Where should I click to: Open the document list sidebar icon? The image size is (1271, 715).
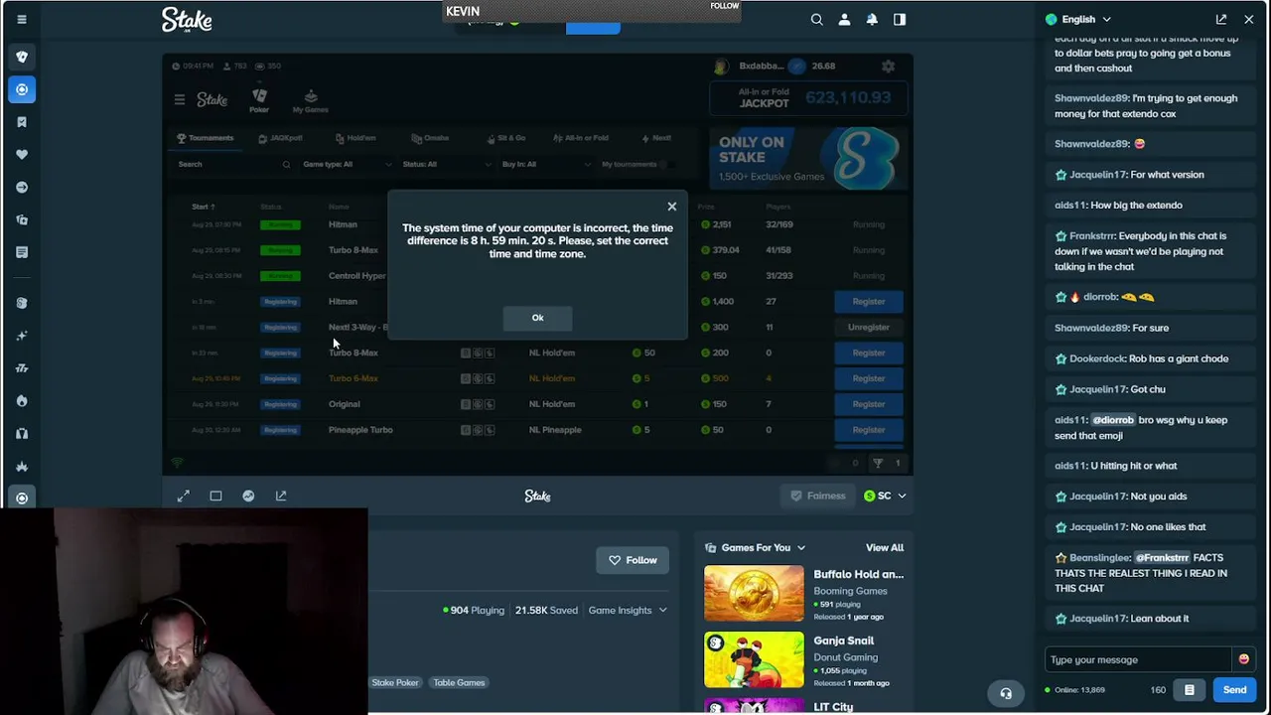tap(22, 252)
